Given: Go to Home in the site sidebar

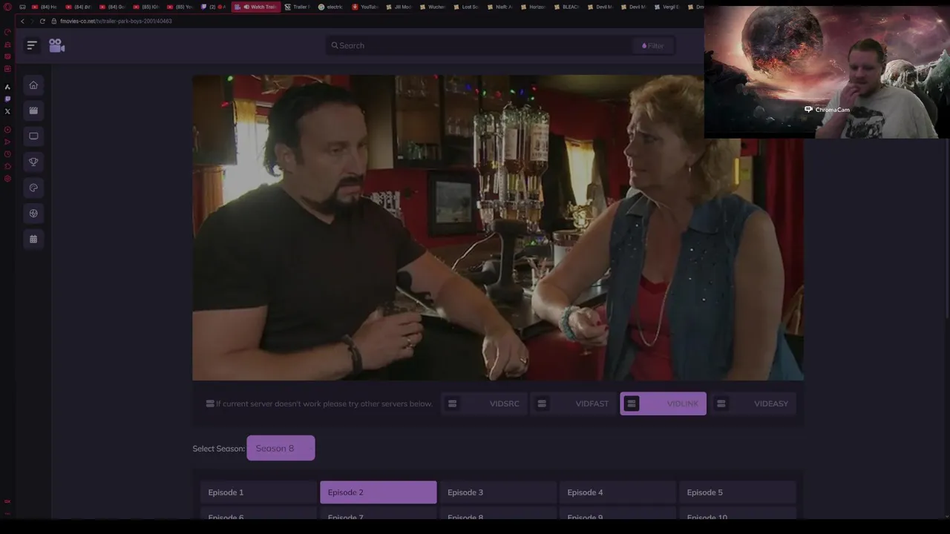Looking at the screenshot, I should point(33,85).
